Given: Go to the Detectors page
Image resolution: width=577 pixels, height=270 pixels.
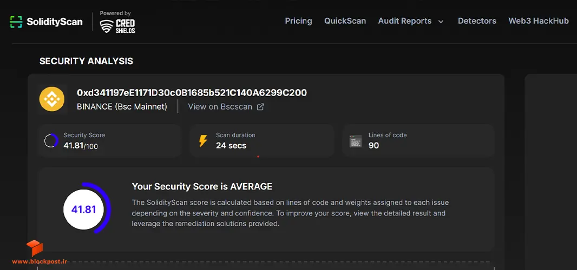Looking at the screenshot, I should pos(477,21).
